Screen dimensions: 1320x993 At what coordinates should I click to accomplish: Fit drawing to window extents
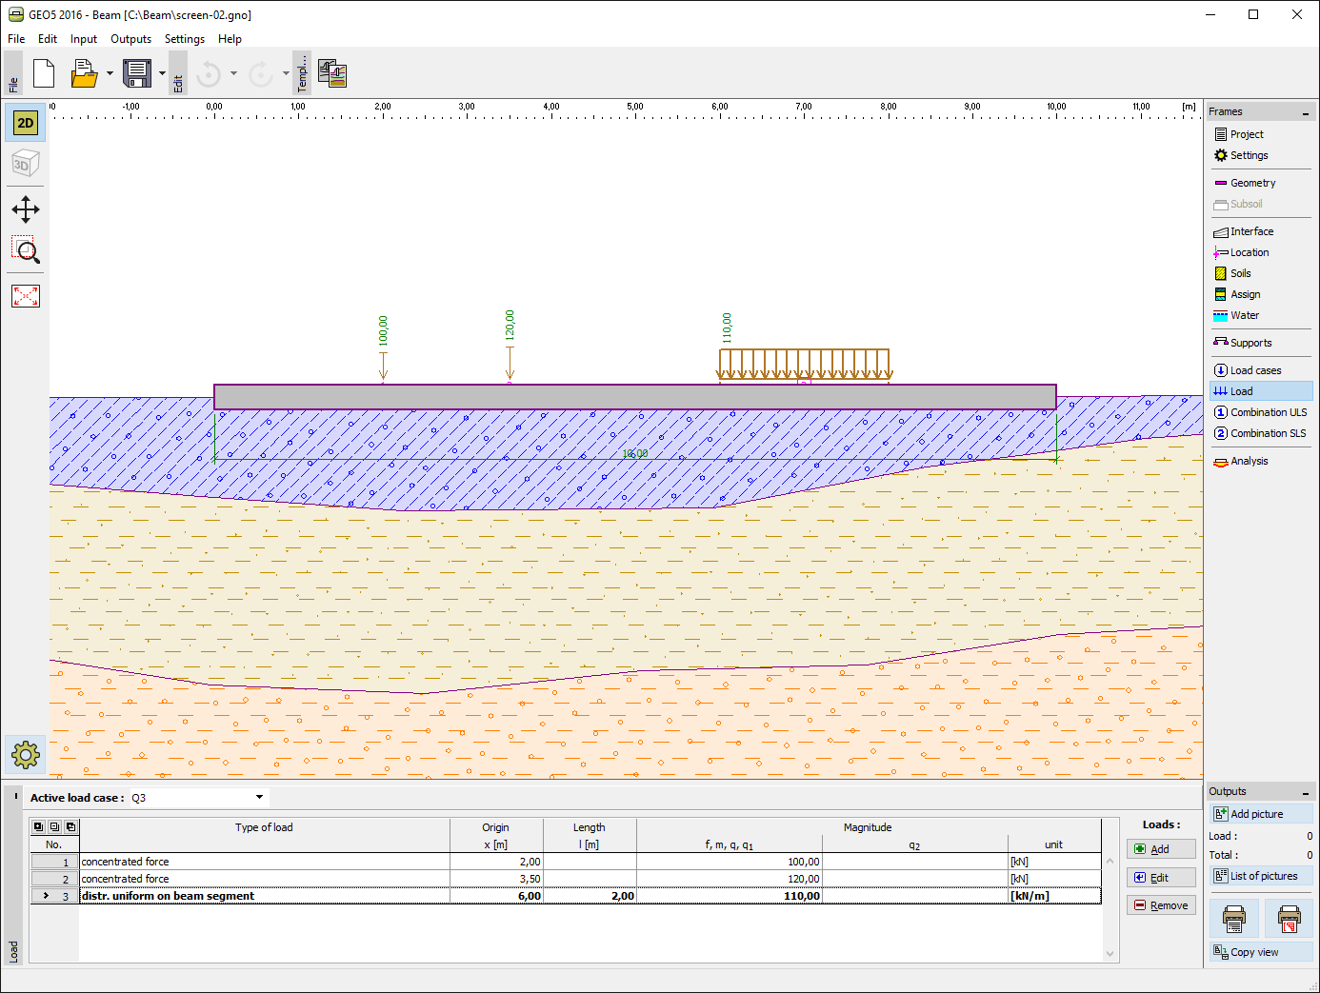26,296
